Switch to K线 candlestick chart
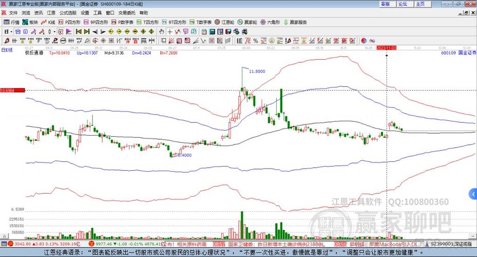Screen dimensions: 477x257 [48, 22]
